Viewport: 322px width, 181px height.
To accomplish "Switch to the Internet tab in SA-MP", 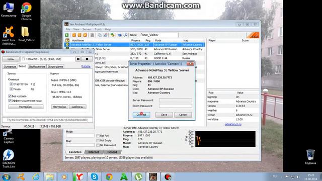I will (x=94, y=152).
